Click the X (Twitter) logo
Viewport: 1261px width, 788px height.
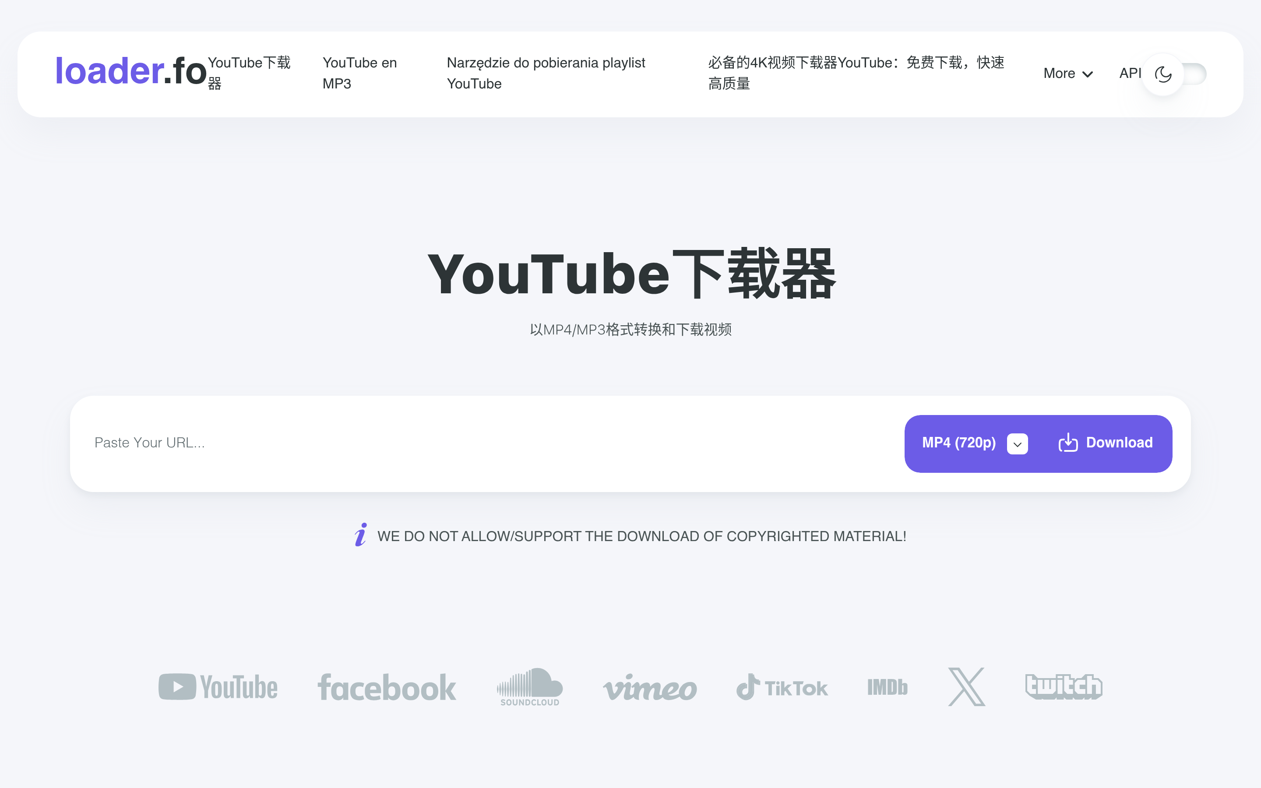click(x=967, y=687)
